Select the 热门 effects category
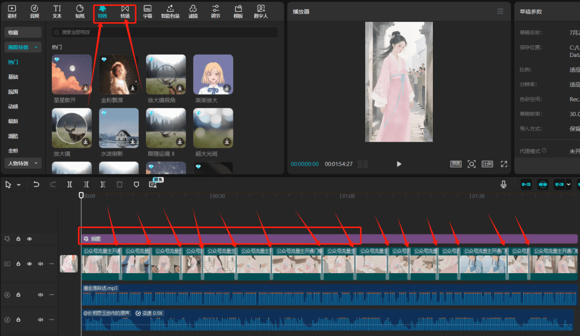 [13, 62]
